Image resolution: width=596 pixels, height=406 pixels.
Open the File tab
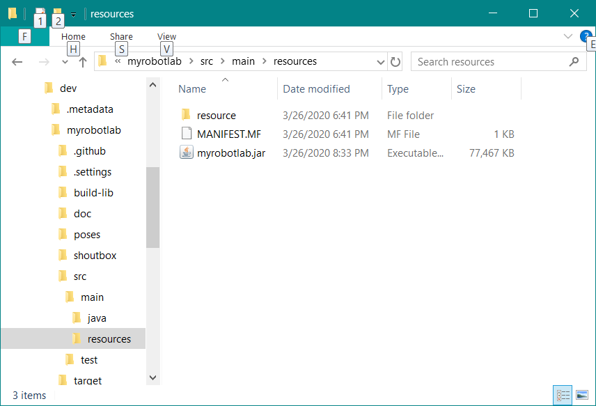(x=24, y=36)
